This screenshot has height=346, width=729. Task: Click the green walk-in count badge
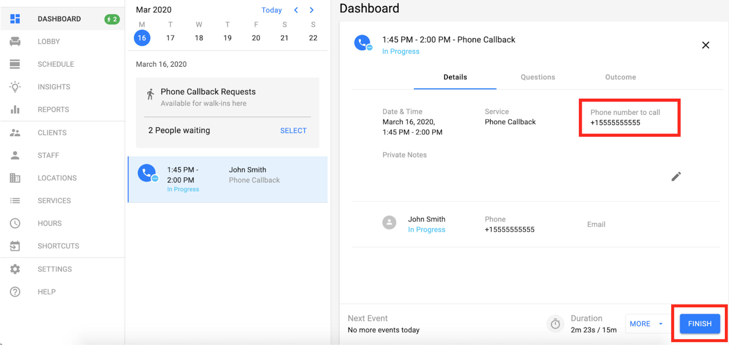(112, 19)
